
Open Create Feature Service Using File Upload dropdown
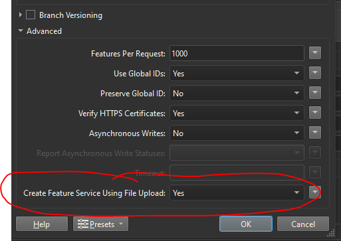click(x=237, y=193)
